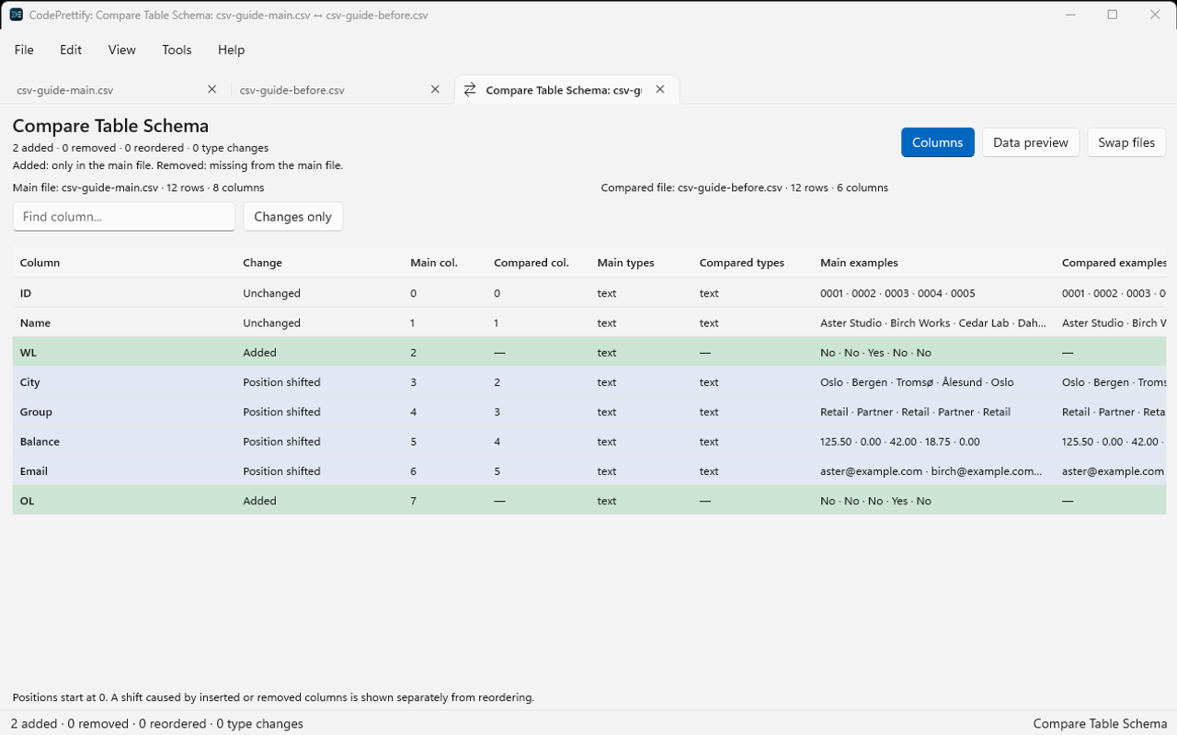Click Retail · Partner main examples cell
1177x735 pixels.
point(915,412)
